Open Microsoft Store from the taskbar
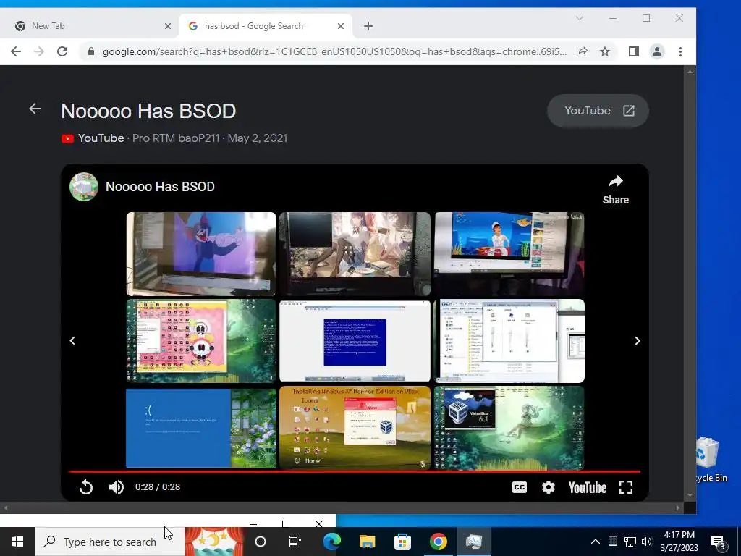741x556 pixels. click(402, 542)
